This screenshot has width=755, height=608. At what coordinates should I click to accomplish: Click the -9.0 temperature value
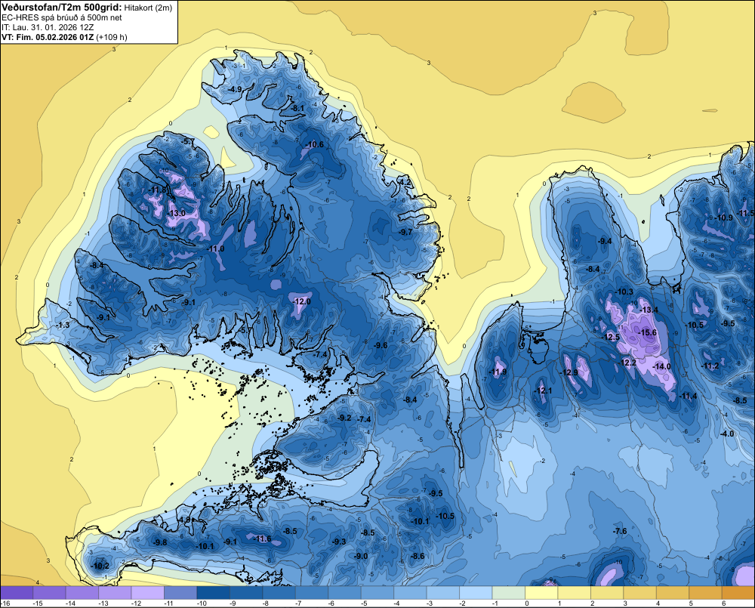[361, 556]
